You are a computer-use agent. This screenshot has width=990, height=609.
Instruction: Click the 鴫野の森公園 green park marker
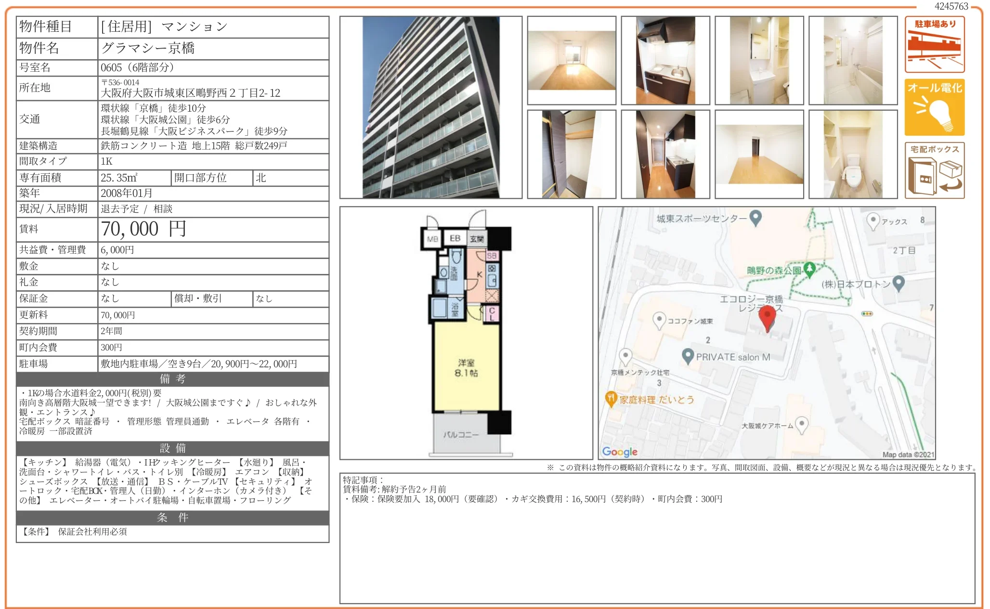809,269
